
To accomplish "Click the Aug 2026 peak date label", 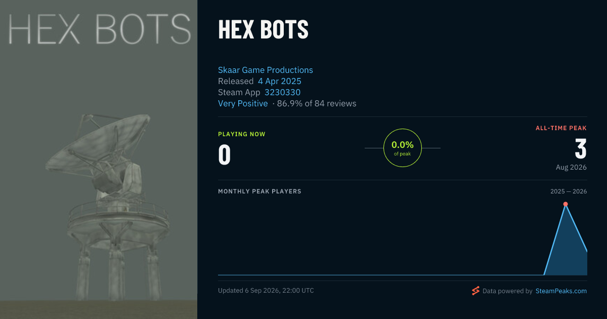I will [571, 167].
